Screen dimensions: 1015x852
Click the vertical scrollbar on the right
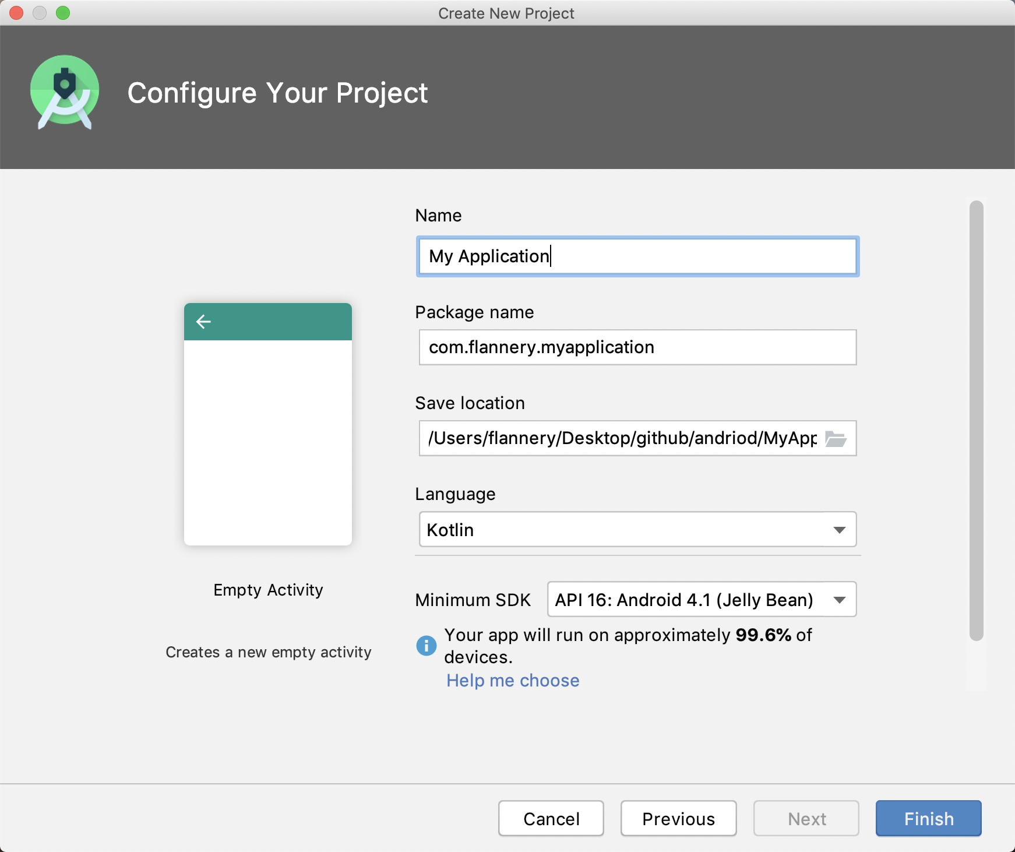pyautogui.click(x=977, y=421)
